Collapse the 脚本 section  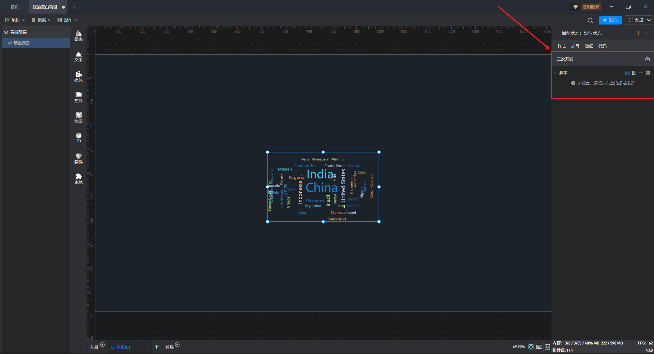tap(556, 73)
